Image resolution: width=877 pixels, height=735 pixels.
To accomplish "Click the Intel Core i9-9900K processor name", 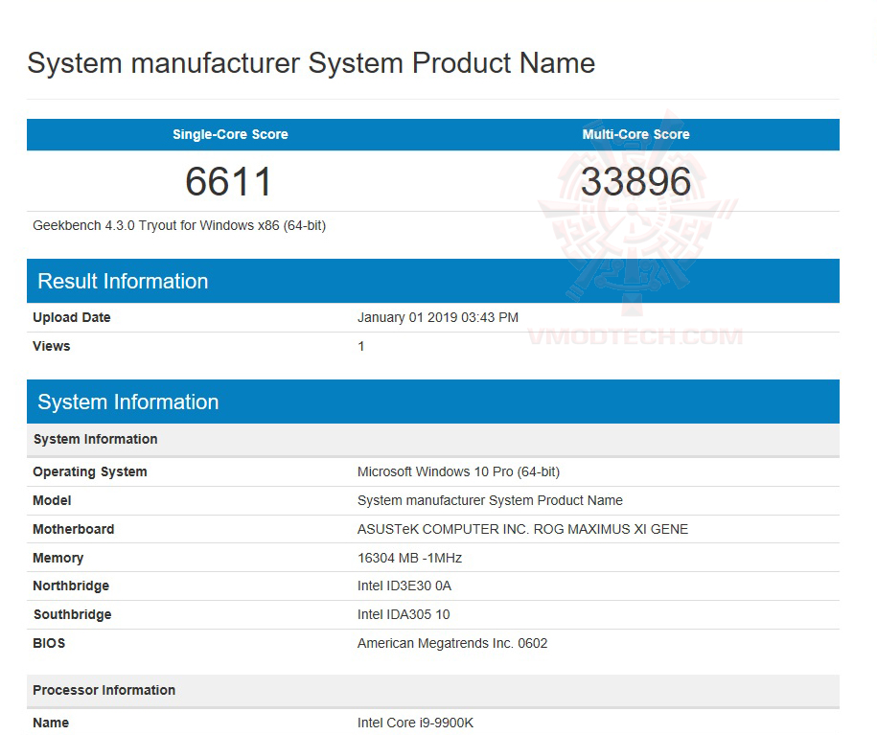I will [x=415, y=723].
